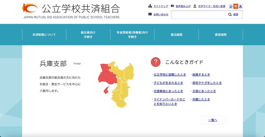The image size is (265, 137).
Task: Expand the 共済制度について menu
Action: (44, 34)
